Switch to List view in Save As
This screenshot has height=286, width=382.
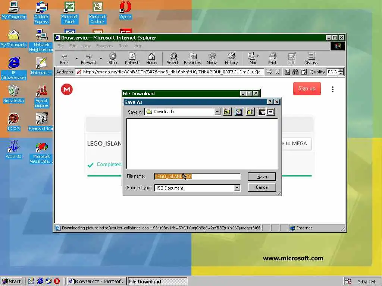tap(262, 112)
